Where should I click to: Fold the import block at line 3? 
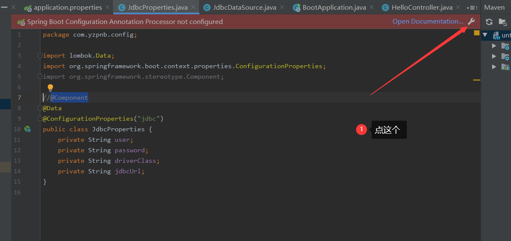40,56
